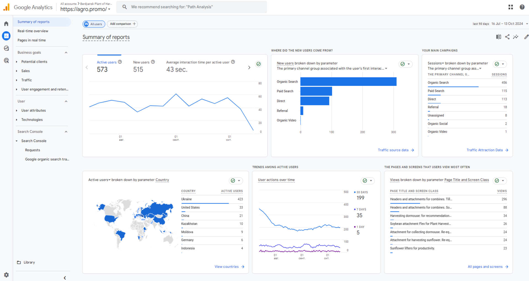Open the Home icon in left rail
529x281 pixels.
coord(6,24)
